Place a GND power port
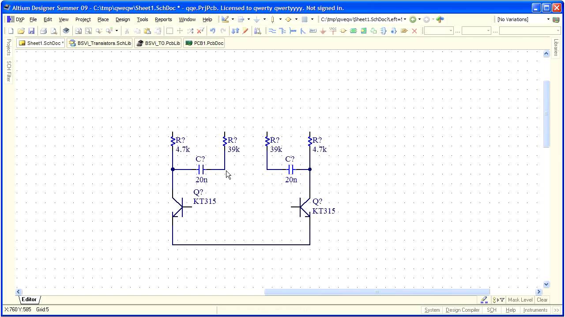 pyautogui.click(x=323, y=31)
